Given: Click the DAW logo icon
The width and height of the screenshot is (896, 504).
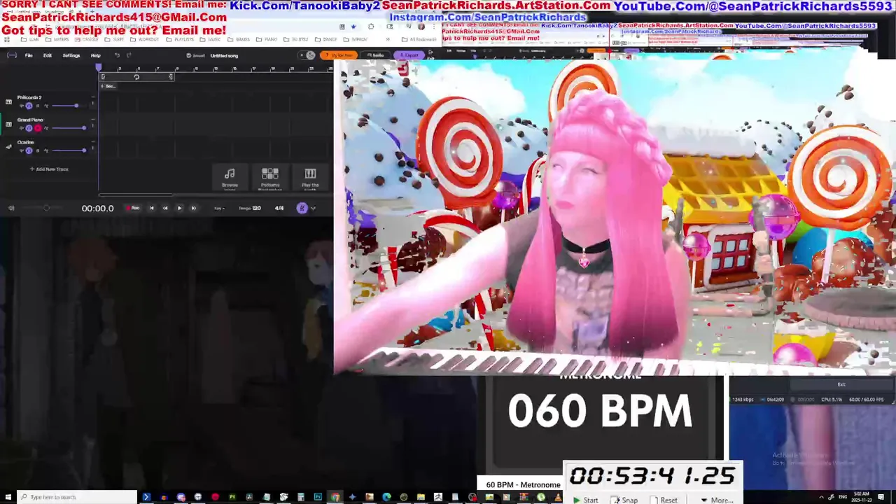Looking at the screenshot, I should pos(12,55).
